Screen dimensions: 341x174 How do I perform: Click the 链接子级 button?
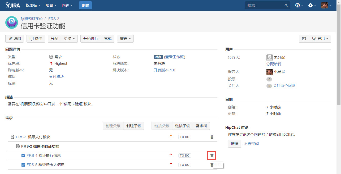183,126
